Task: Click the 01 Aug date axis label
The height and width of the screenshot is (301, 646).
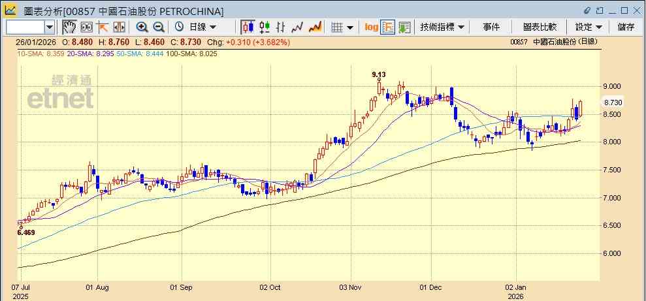Action: [97, 287]
